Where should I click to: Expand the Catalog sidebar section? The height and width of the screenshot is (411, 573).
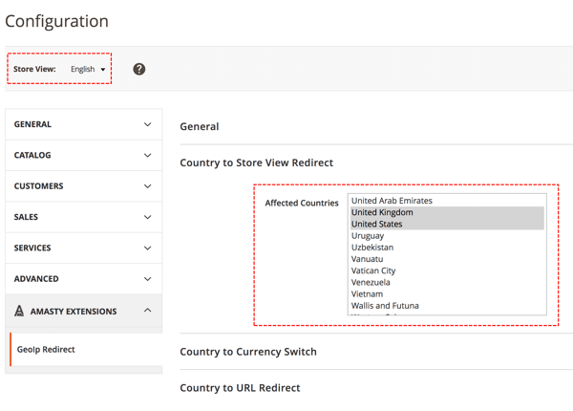tap(83, 155)
